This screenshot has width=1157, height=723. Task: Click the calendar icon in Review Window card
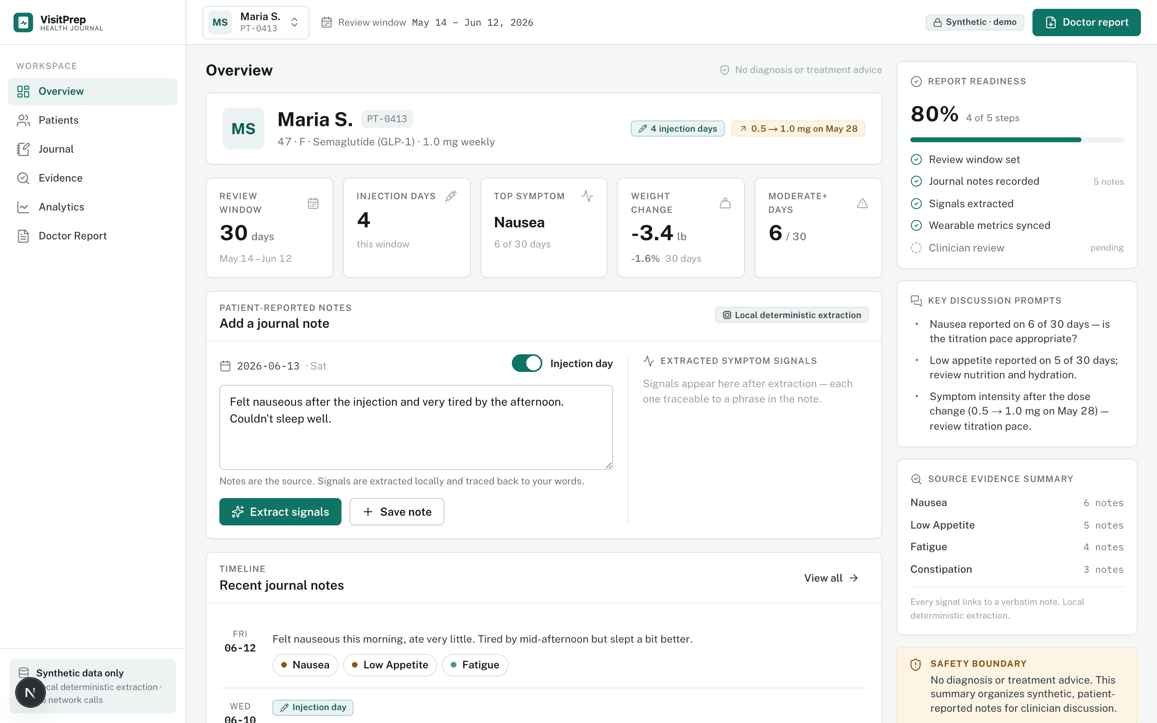click(x=313, y=203)
